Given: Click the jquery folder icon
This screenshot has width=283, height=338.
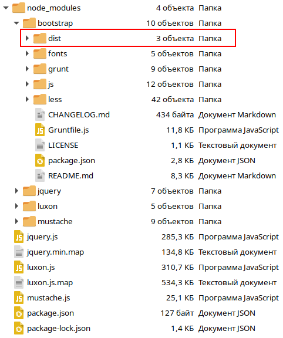Looking at the screenshot, I should coord(29,191).
